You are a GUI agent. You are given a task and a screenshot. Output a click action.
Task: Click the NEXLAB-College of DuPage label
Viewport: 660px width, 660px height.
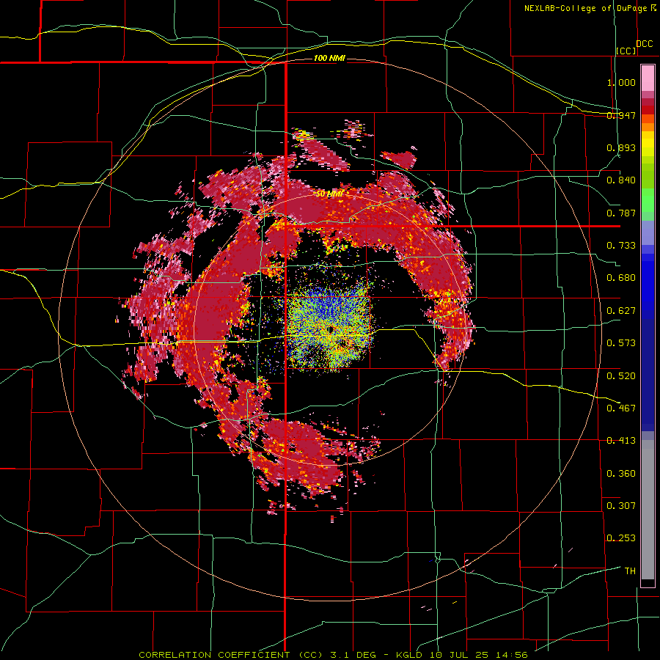(x=585, y=8)
